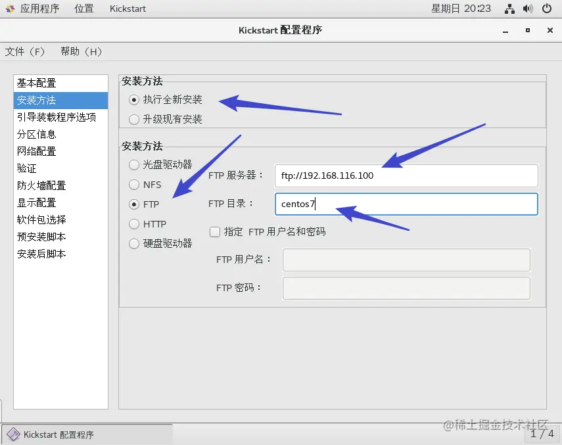Select 软件包选择 in the sidebar

60,220
